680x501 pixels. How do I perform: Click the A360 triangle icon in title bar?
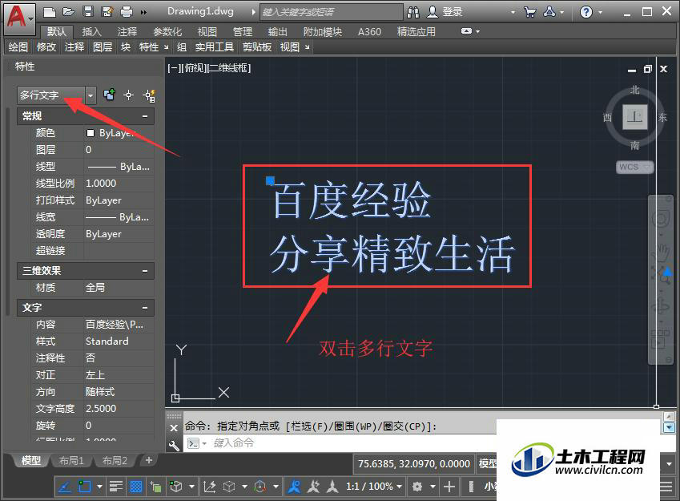[x=549, y=12]
